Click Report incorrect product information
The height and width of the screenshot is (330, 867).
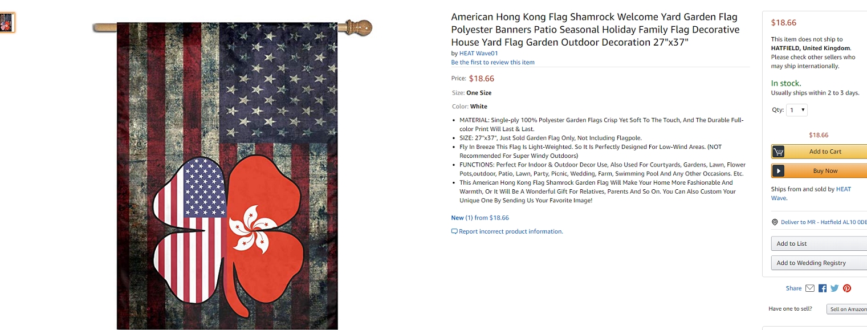511,231
